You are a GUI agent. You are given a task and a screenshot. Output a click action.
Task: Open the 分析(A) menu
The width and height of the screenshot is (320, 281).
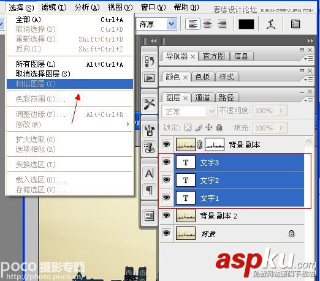[x=87, y=7]
